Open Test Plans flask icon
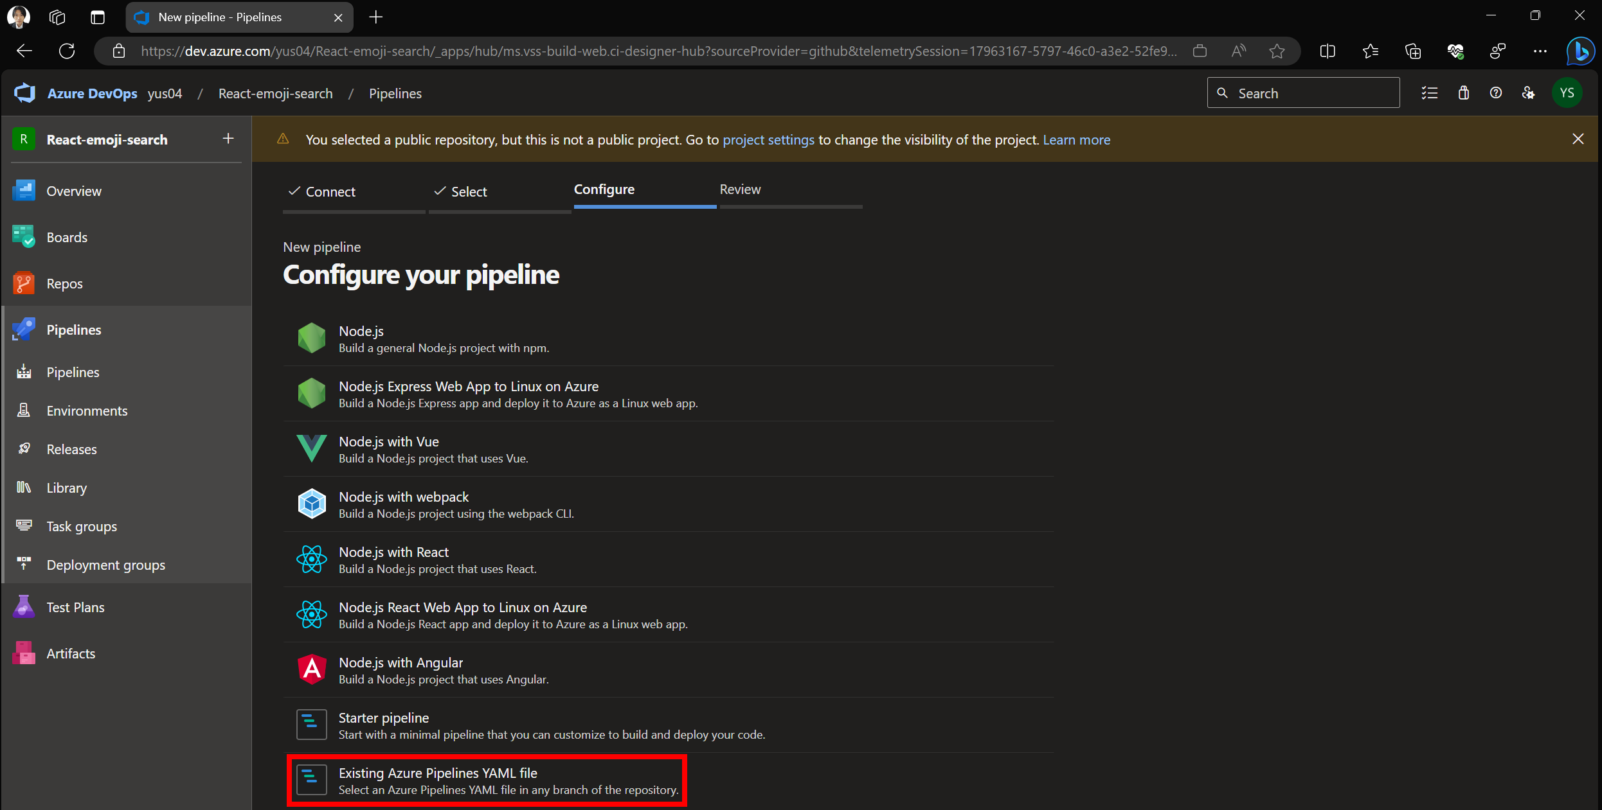1602x810 pixels. point(24,607)
